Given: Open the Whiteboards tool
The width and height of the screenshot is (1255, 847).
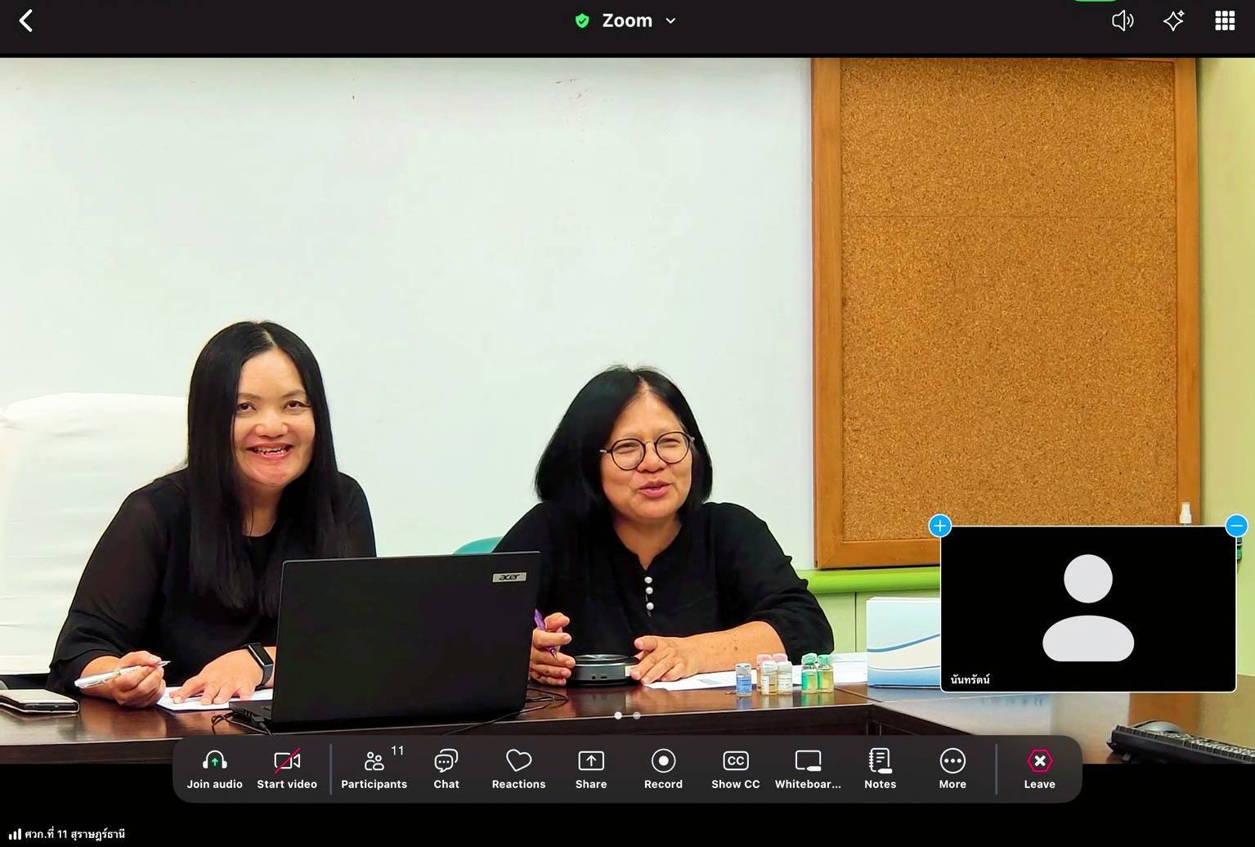Looking at the screenshot, I should coord(808,769).
